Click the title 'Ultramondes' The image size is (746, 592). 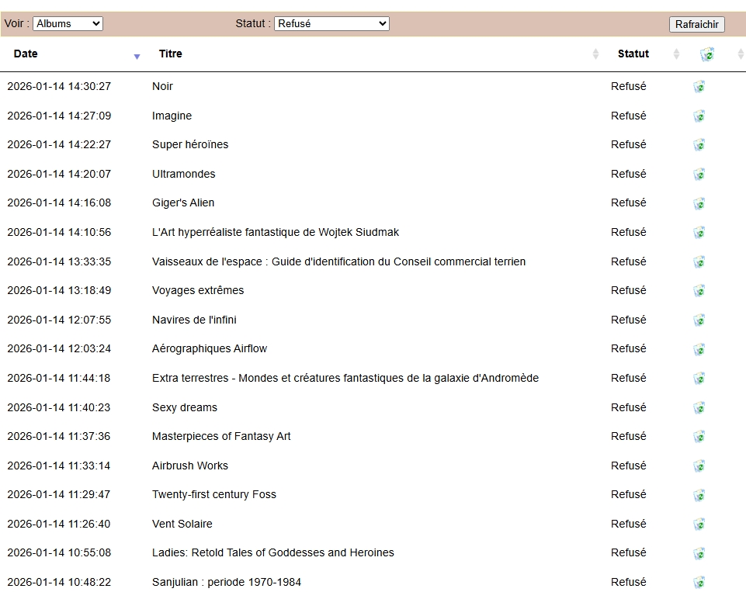pyautogui.click(x=184, y=174)
